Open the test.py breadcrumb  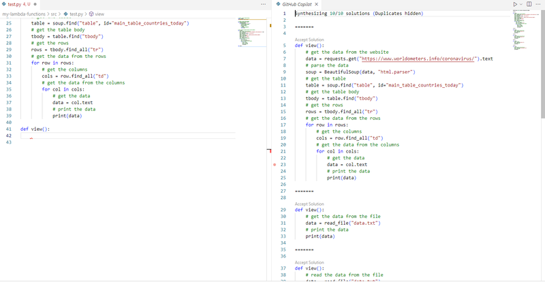pyautogui.click(x=76, y=14)
